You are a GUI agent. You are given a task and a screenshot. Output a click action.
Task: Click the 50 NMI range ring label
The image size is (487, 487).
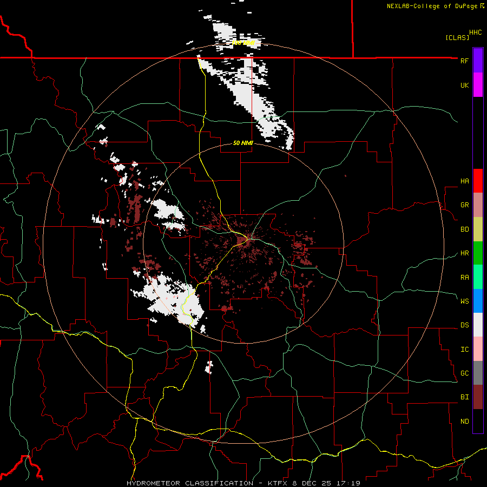tap(243, 143)
